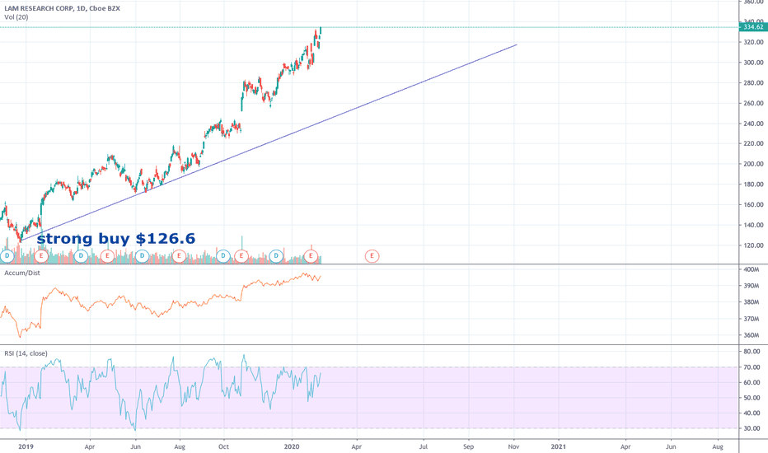
Task: Click the 120.00 price scale label
Action: point(753,245)
